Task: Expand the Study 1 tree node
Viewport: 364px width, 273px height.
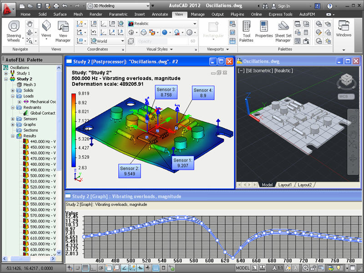Action: click(x=6, y=73)
